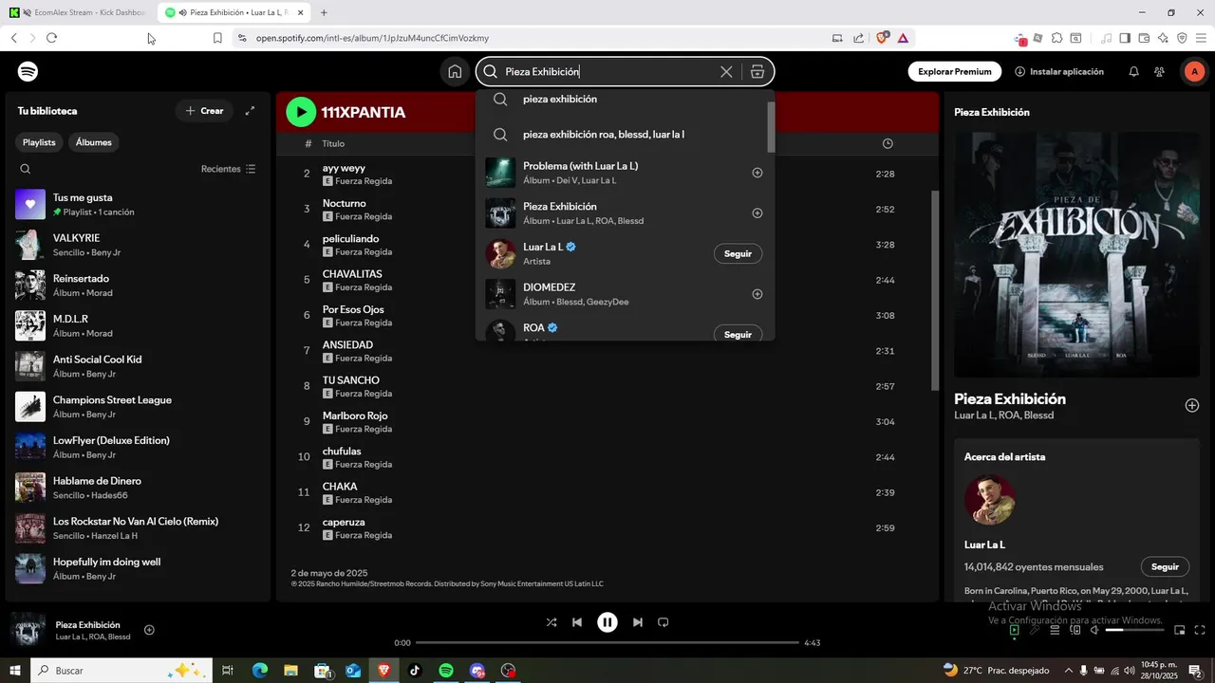Search within Tu biblioteca magnifier
The width and height of the screenshot is (1215, 683).
pos(26,169)
